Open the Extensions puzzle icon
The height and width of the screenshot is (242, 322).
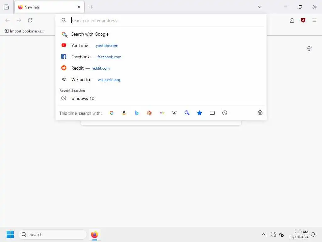[292, 20]
